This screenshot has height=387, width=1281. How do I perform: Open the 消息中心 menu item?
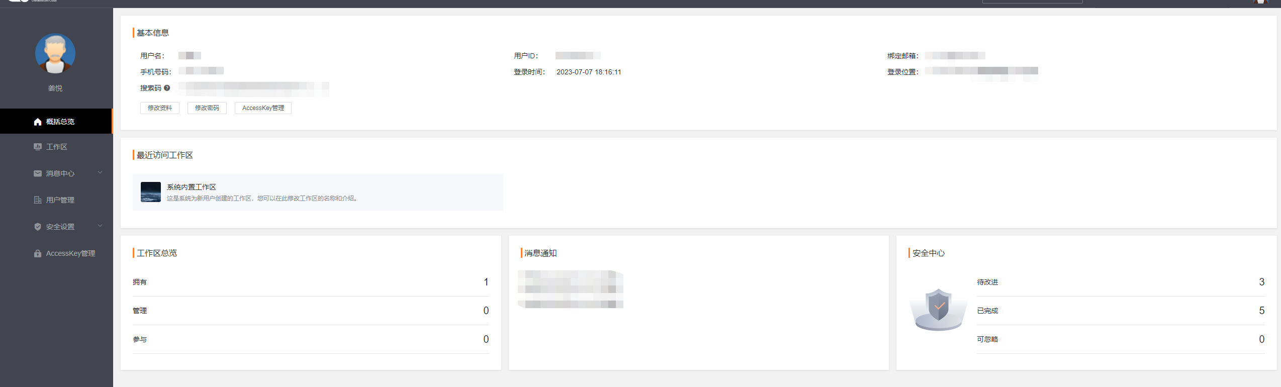pyautogui.click(x=56, y=173)
